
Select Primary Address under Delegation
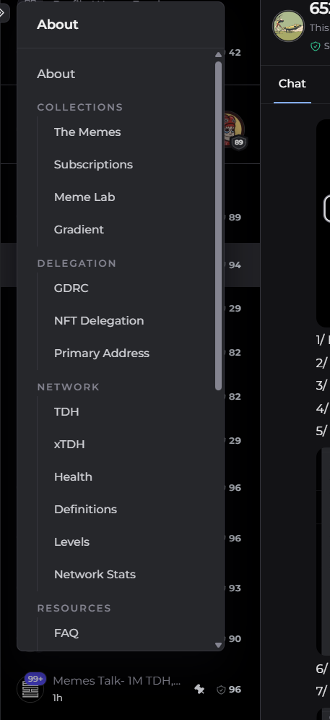click(101, 353)
